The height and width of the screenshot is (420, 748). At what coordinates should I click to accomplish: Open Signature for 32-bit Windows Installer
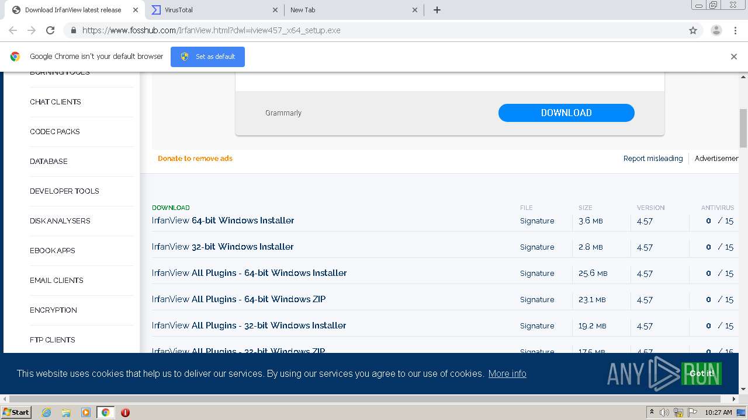(x=537, y=247)
